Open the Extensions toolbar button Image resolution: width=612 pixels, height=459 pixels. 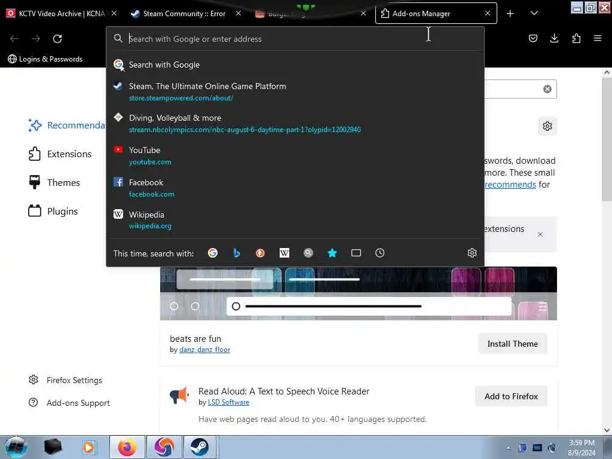pos(576,38)
